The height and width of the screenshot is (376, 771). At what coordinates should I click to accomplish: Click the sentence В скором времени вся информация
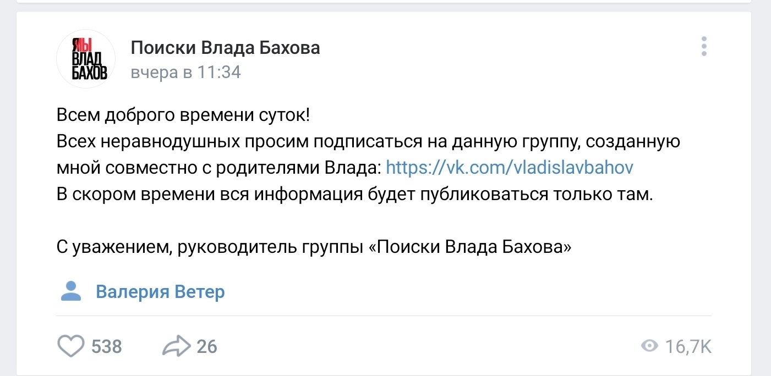click(x=354, y=195)
